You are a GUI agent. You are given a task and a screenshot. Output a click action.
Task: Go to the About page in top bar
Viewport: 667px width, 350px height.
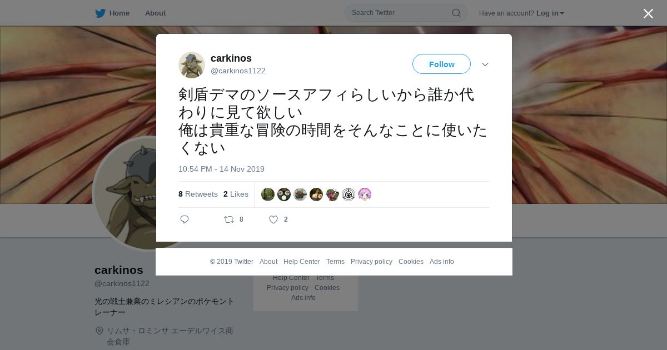(155, 13)
